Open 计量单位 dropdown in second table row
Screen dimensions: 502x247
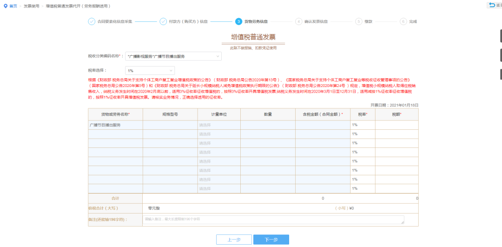click(x=219, y=134)
